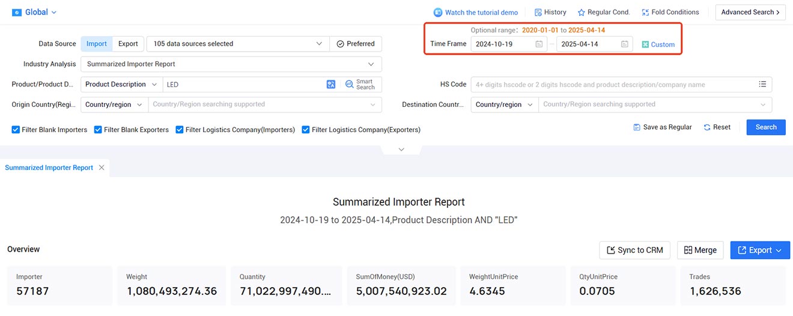Click the QtyUnitPrice 0.0705 card
This screenshot has height=316, width=793.
coord(623,285)
